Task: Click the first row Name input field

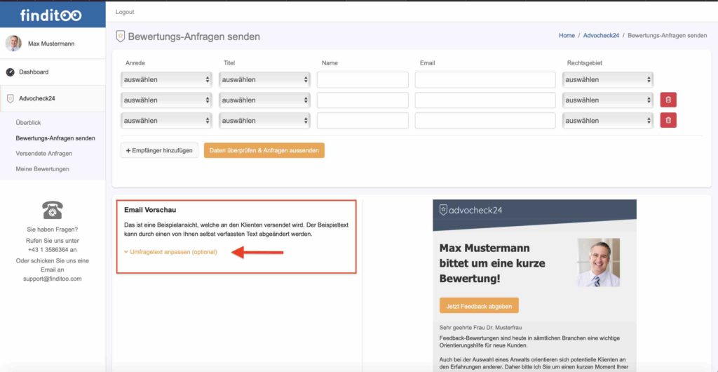Action: [x=363, y=79]
